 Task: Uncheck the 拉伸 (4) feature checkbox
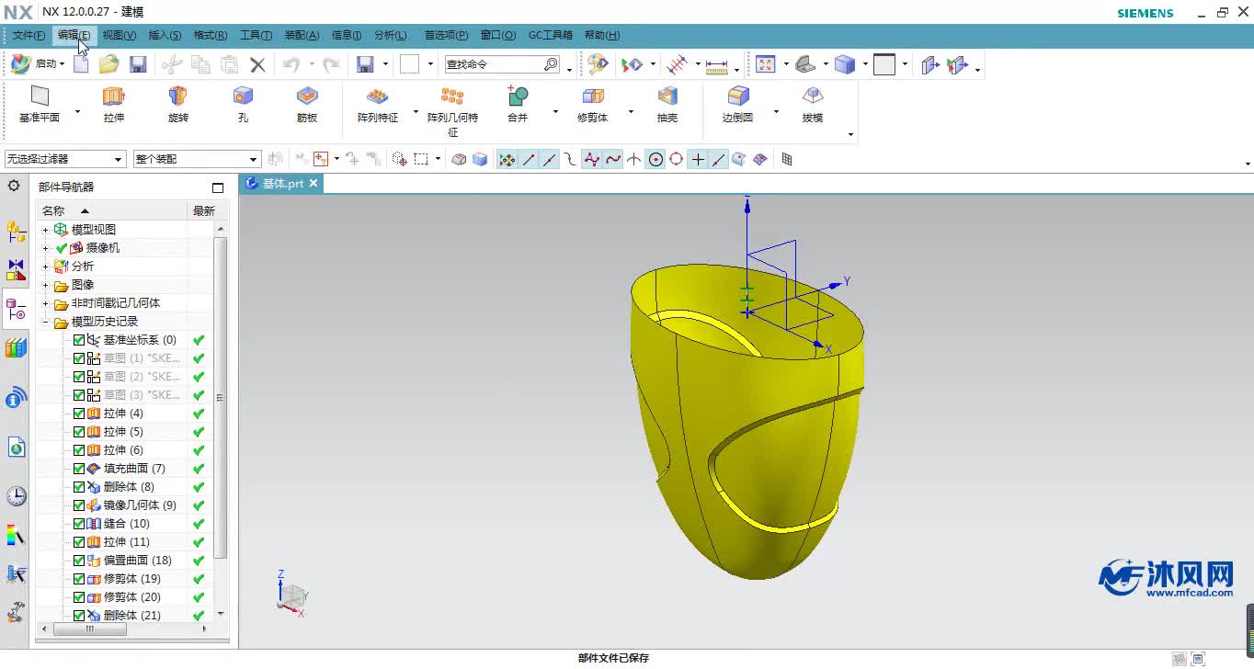pyautogui.click(x=79, y=414)
